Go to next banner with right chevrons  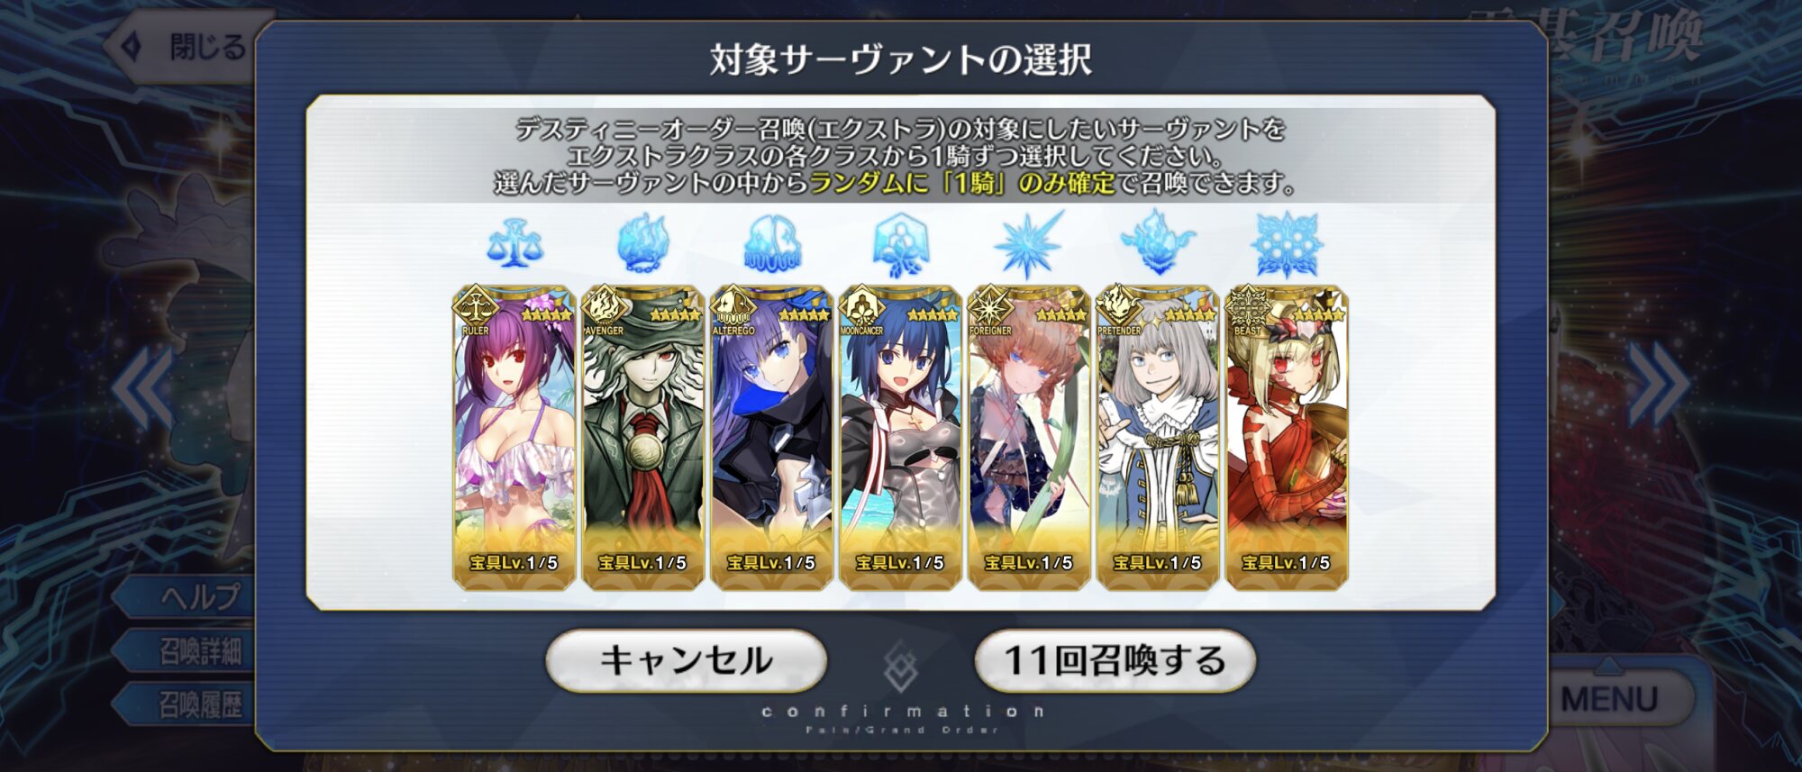(x=1658, y=383)
